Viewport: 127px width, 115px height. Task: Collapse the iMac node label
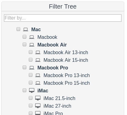pos(43,91)
